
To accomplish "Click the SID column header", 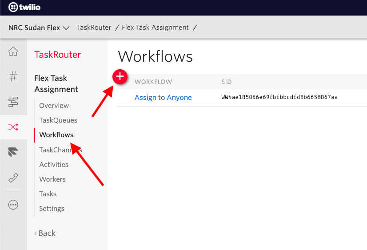I will point(227,82).
